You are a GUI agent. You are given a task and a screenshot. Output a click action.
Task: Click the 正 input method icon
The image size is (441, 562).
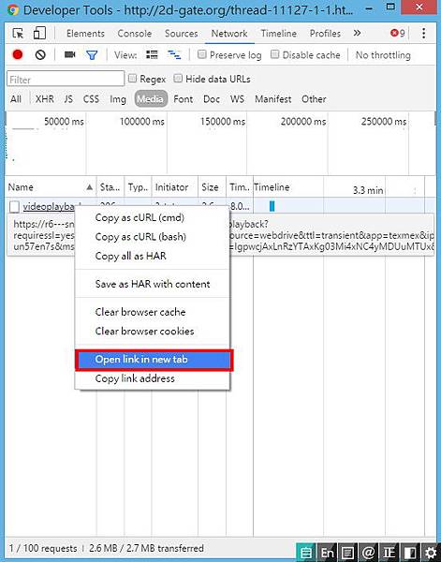(x=390, y=553)
